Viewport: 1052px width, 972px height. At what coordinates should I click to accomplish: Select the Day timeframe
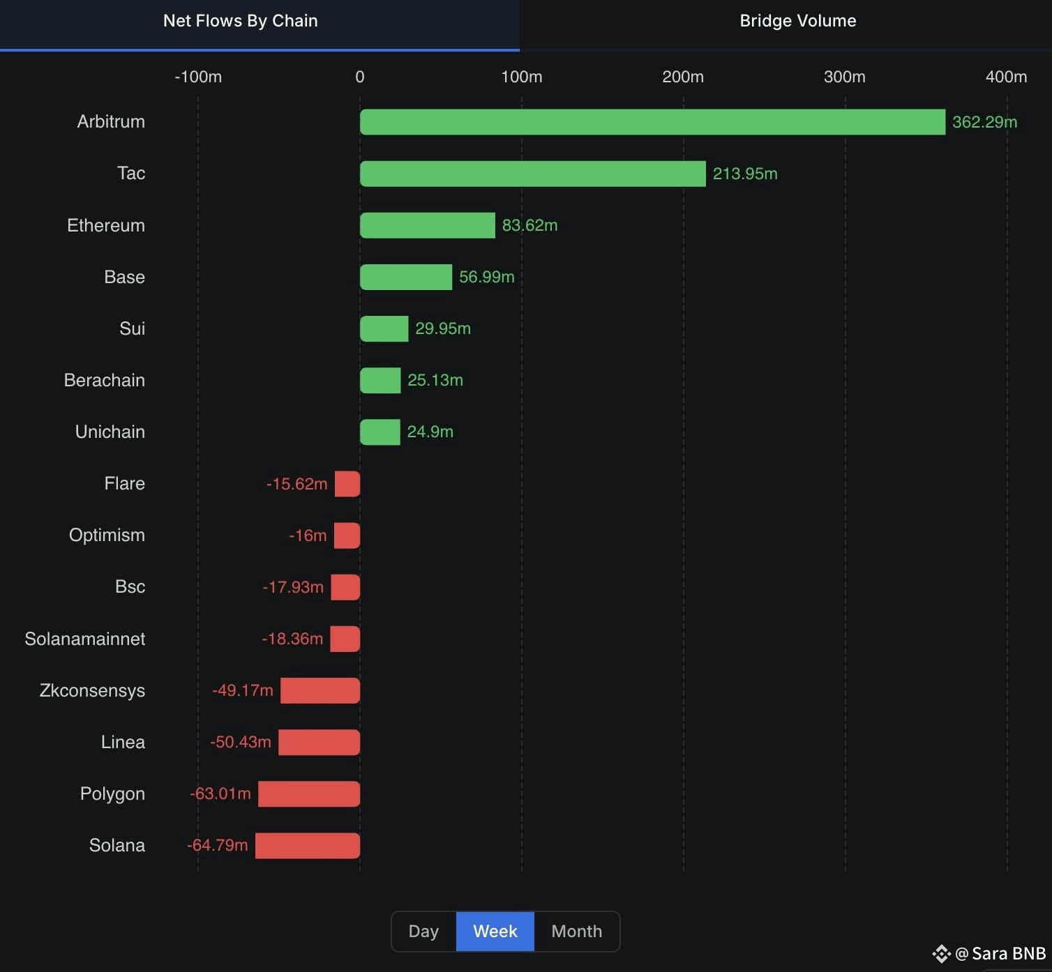click(423, 932)
